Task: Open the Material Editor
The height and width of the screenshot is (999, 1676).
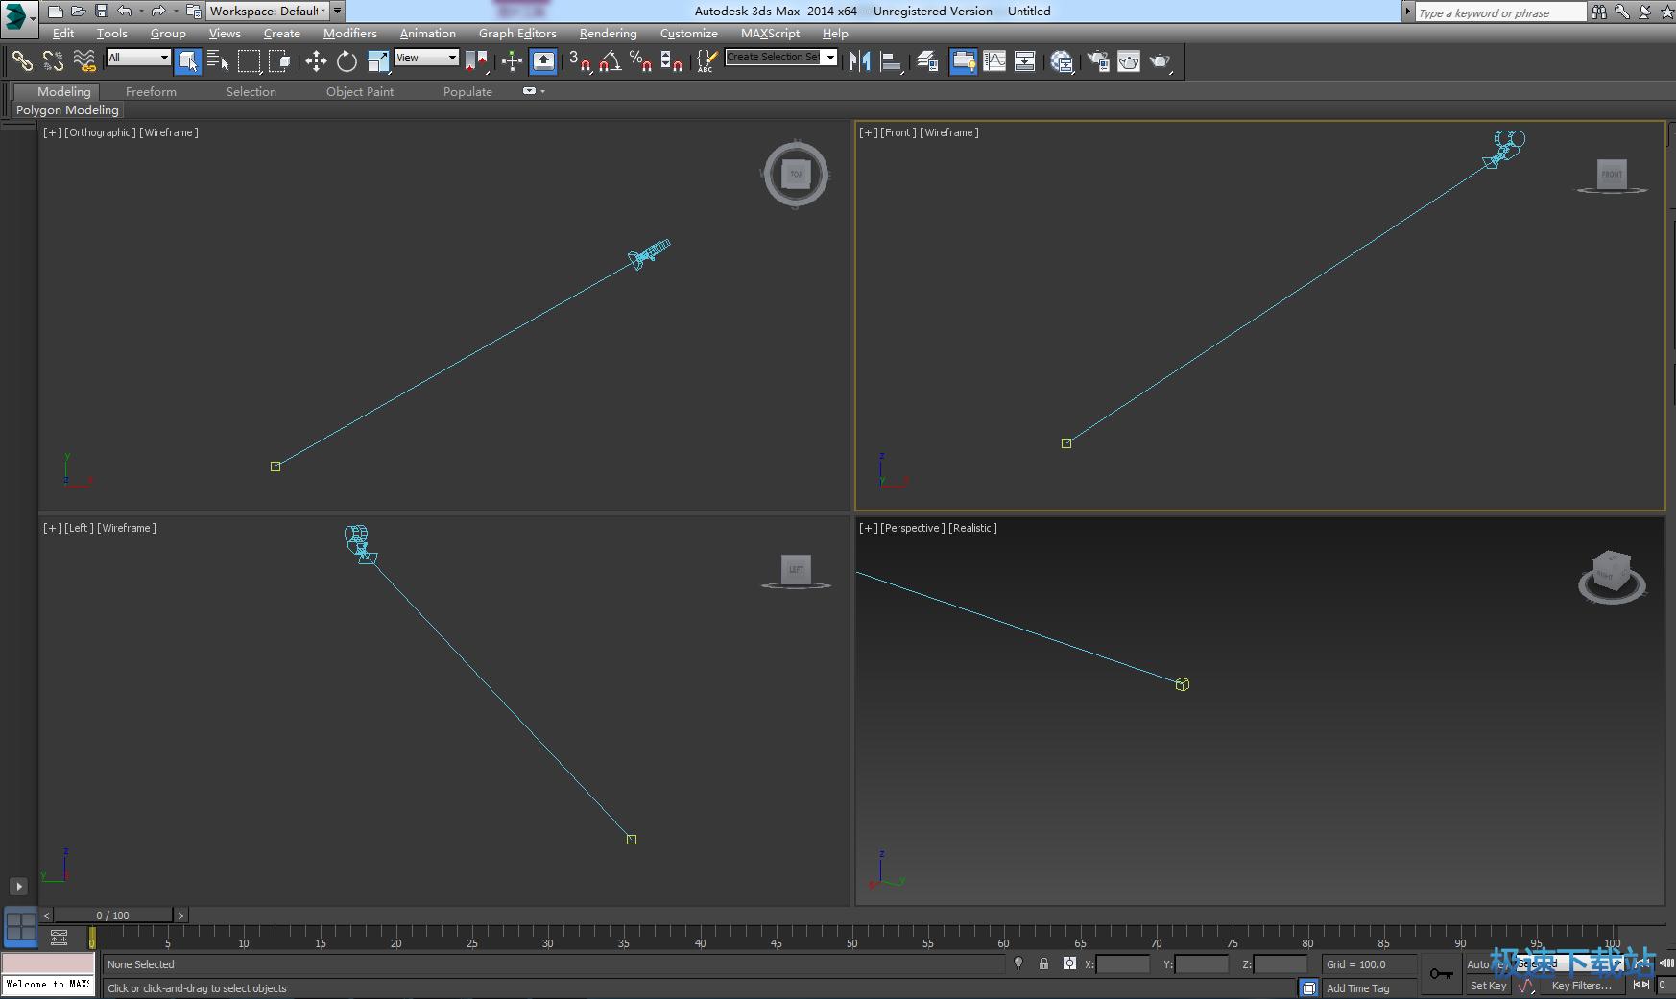Action: [x=1062, y=61]
